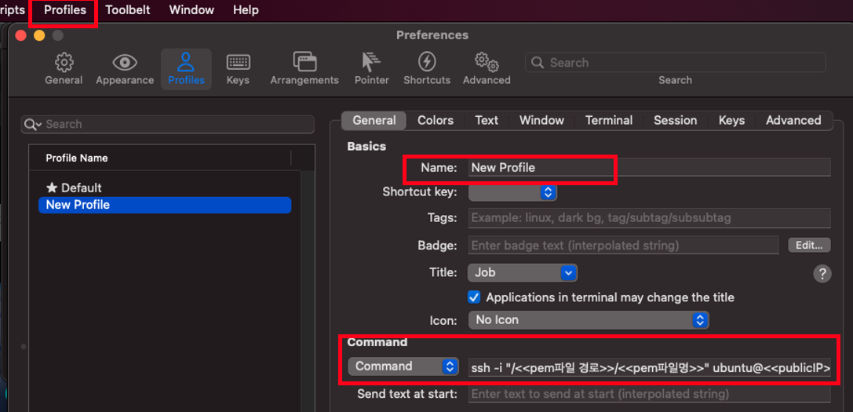
Task: Select the Profiles toolbar icon
Action: point(186,69)
